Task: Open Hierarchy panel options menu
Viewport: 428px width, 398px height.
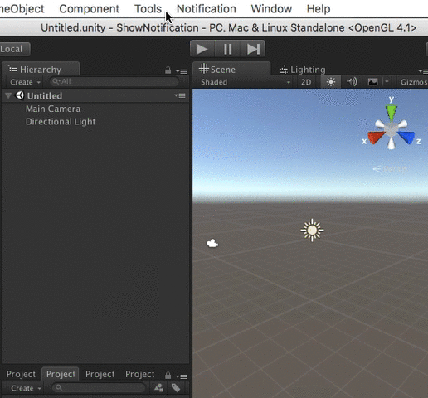Action: (x=182, y=71)
